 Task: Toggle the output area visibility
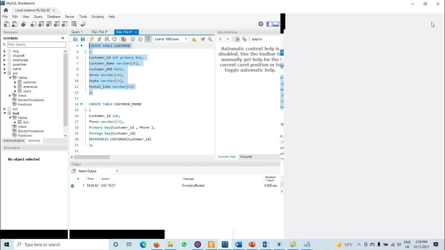click(x=276, y=24)
